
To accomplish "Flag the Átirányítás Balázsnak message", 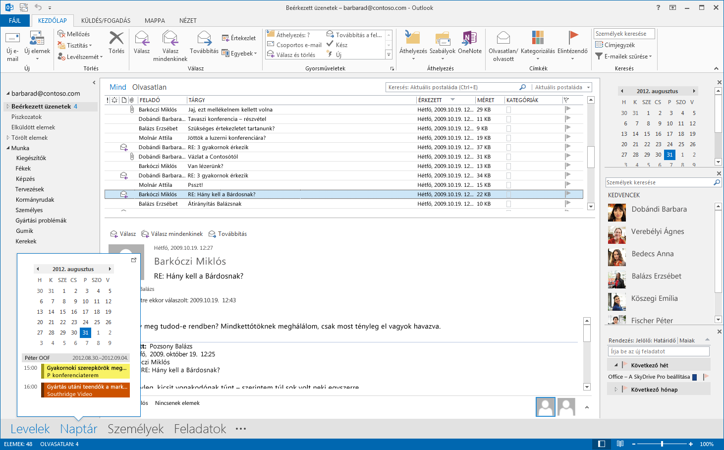I will [x=568, y=204].
